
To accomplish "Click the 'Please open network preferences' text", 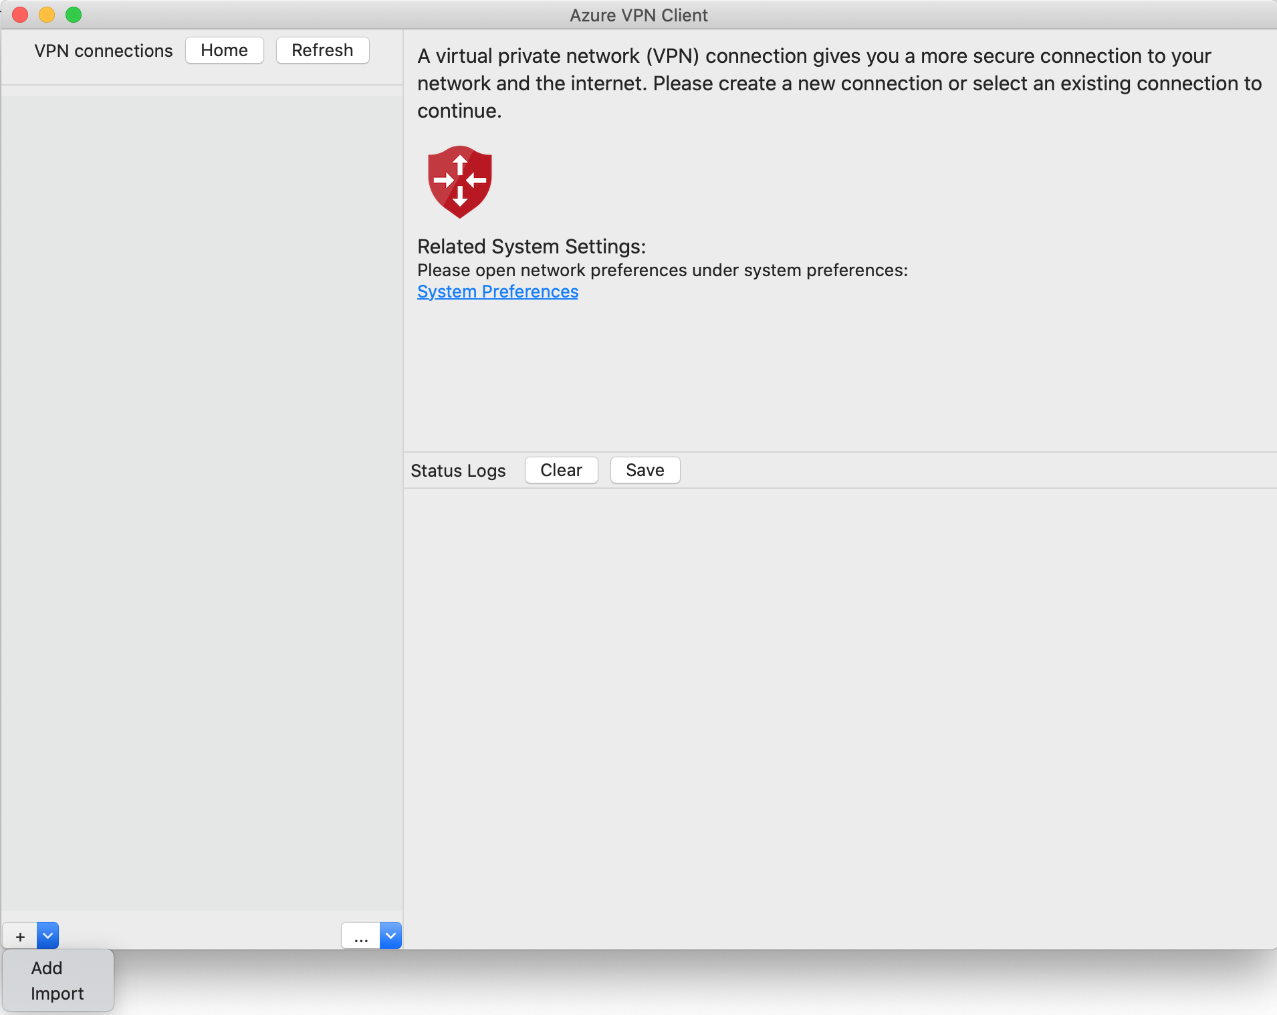I will 663,270.
